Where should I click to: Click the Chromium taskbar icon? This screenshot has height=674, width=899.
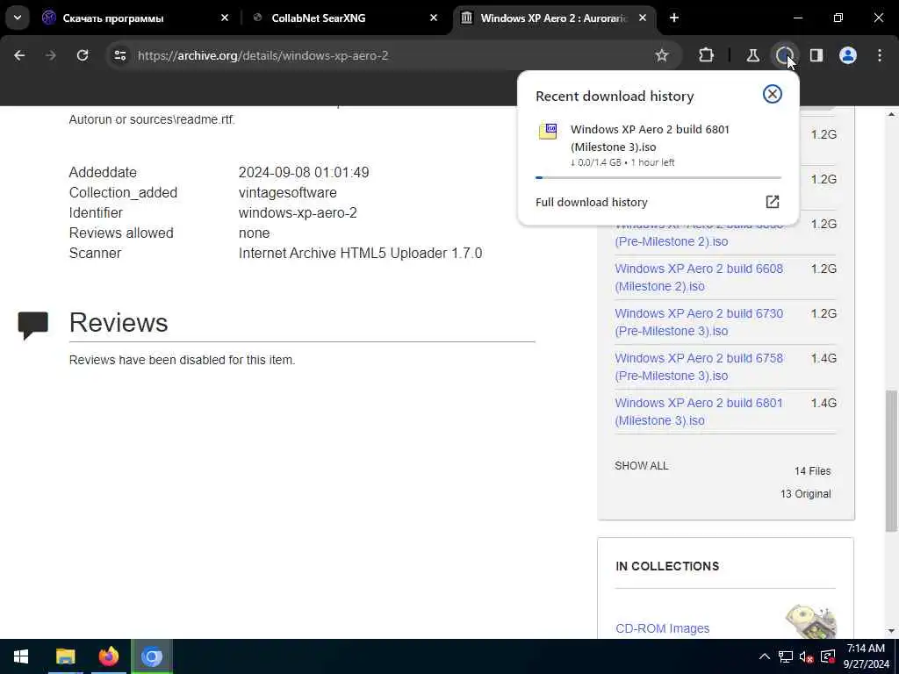pyautogui.click(x=152, y=656)
